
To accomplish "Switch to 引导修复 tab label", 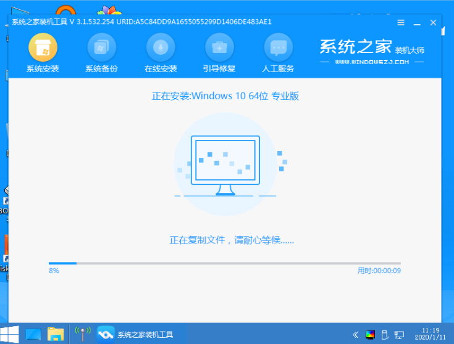I will coord(219,69).
